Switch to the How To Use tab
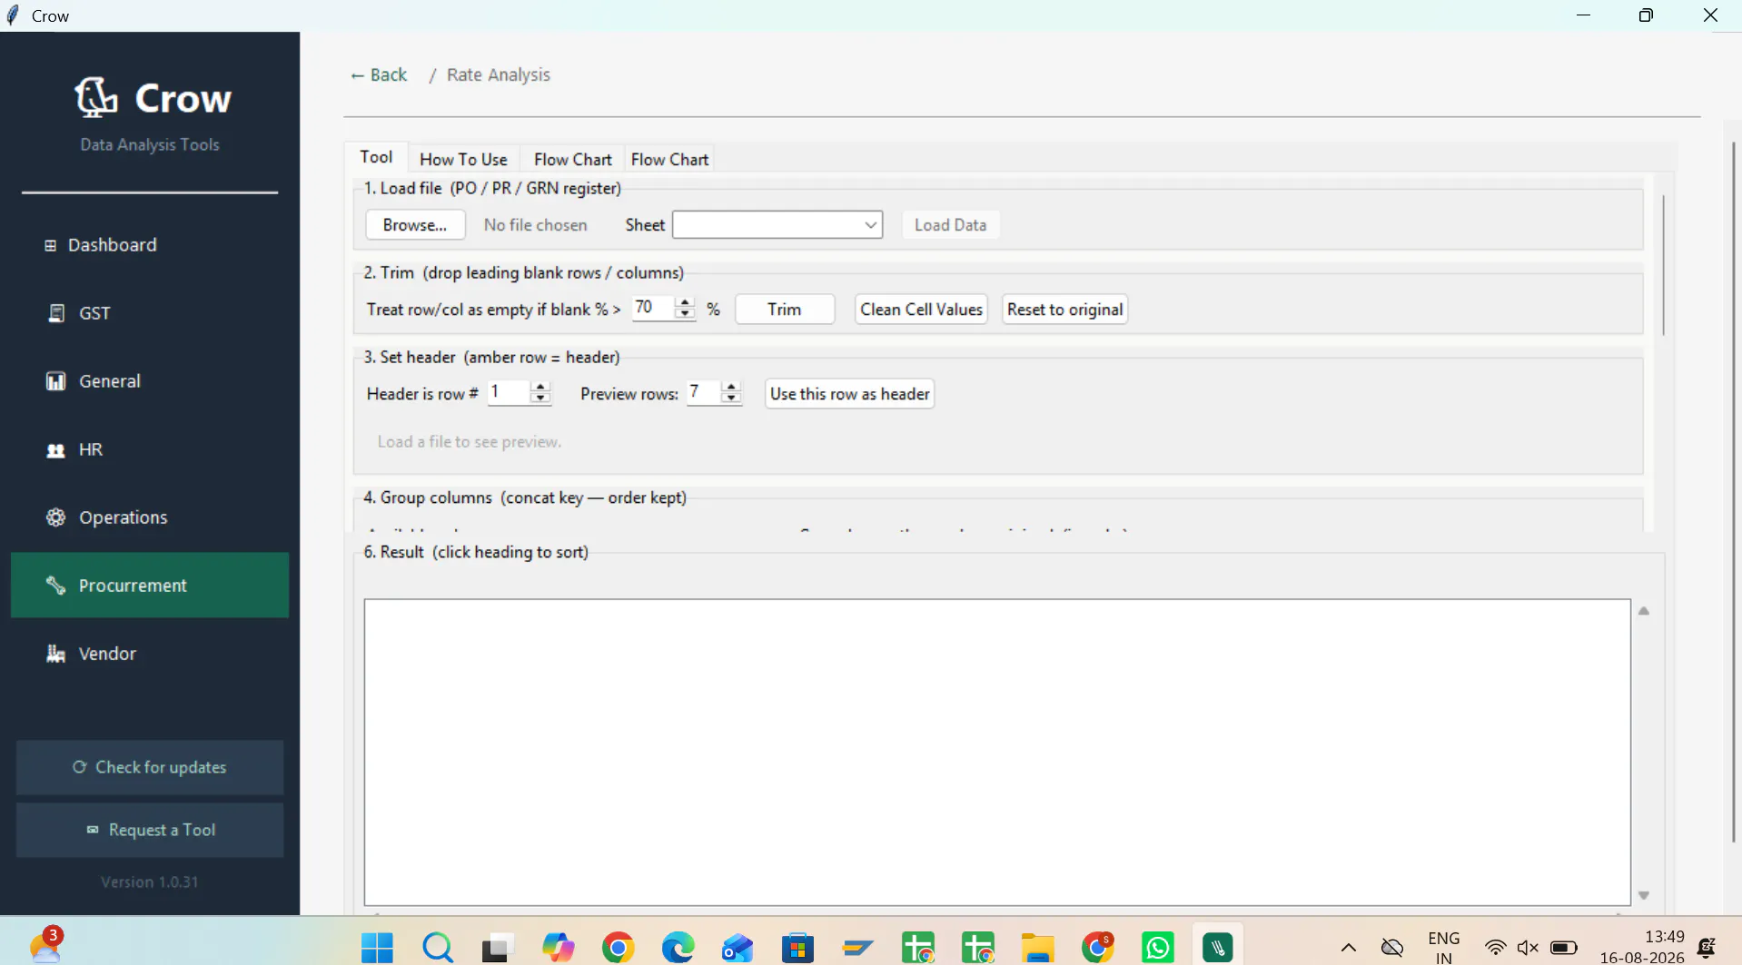Image resolution: width=1742 pixels, height=965 pixels. click(463, 159)
